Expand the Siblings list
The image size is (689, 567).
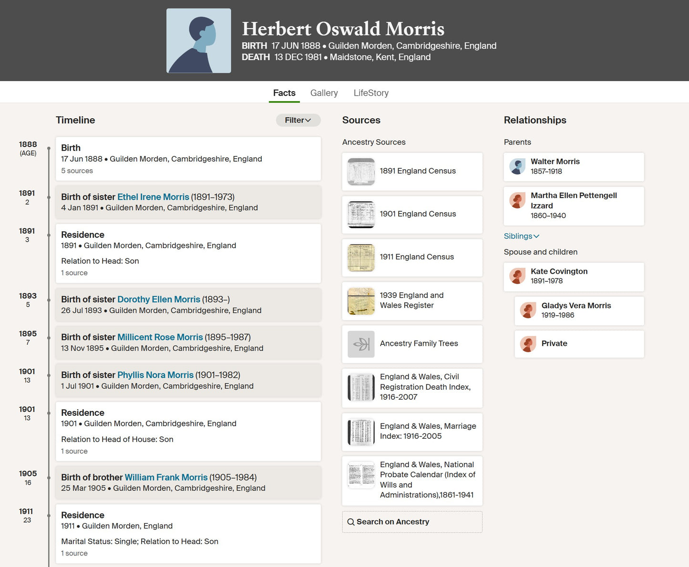522,236
